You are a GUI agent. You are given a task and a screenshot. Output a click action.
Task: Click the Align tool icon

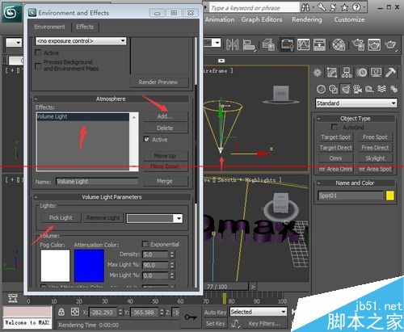click(x=249, y=44)
